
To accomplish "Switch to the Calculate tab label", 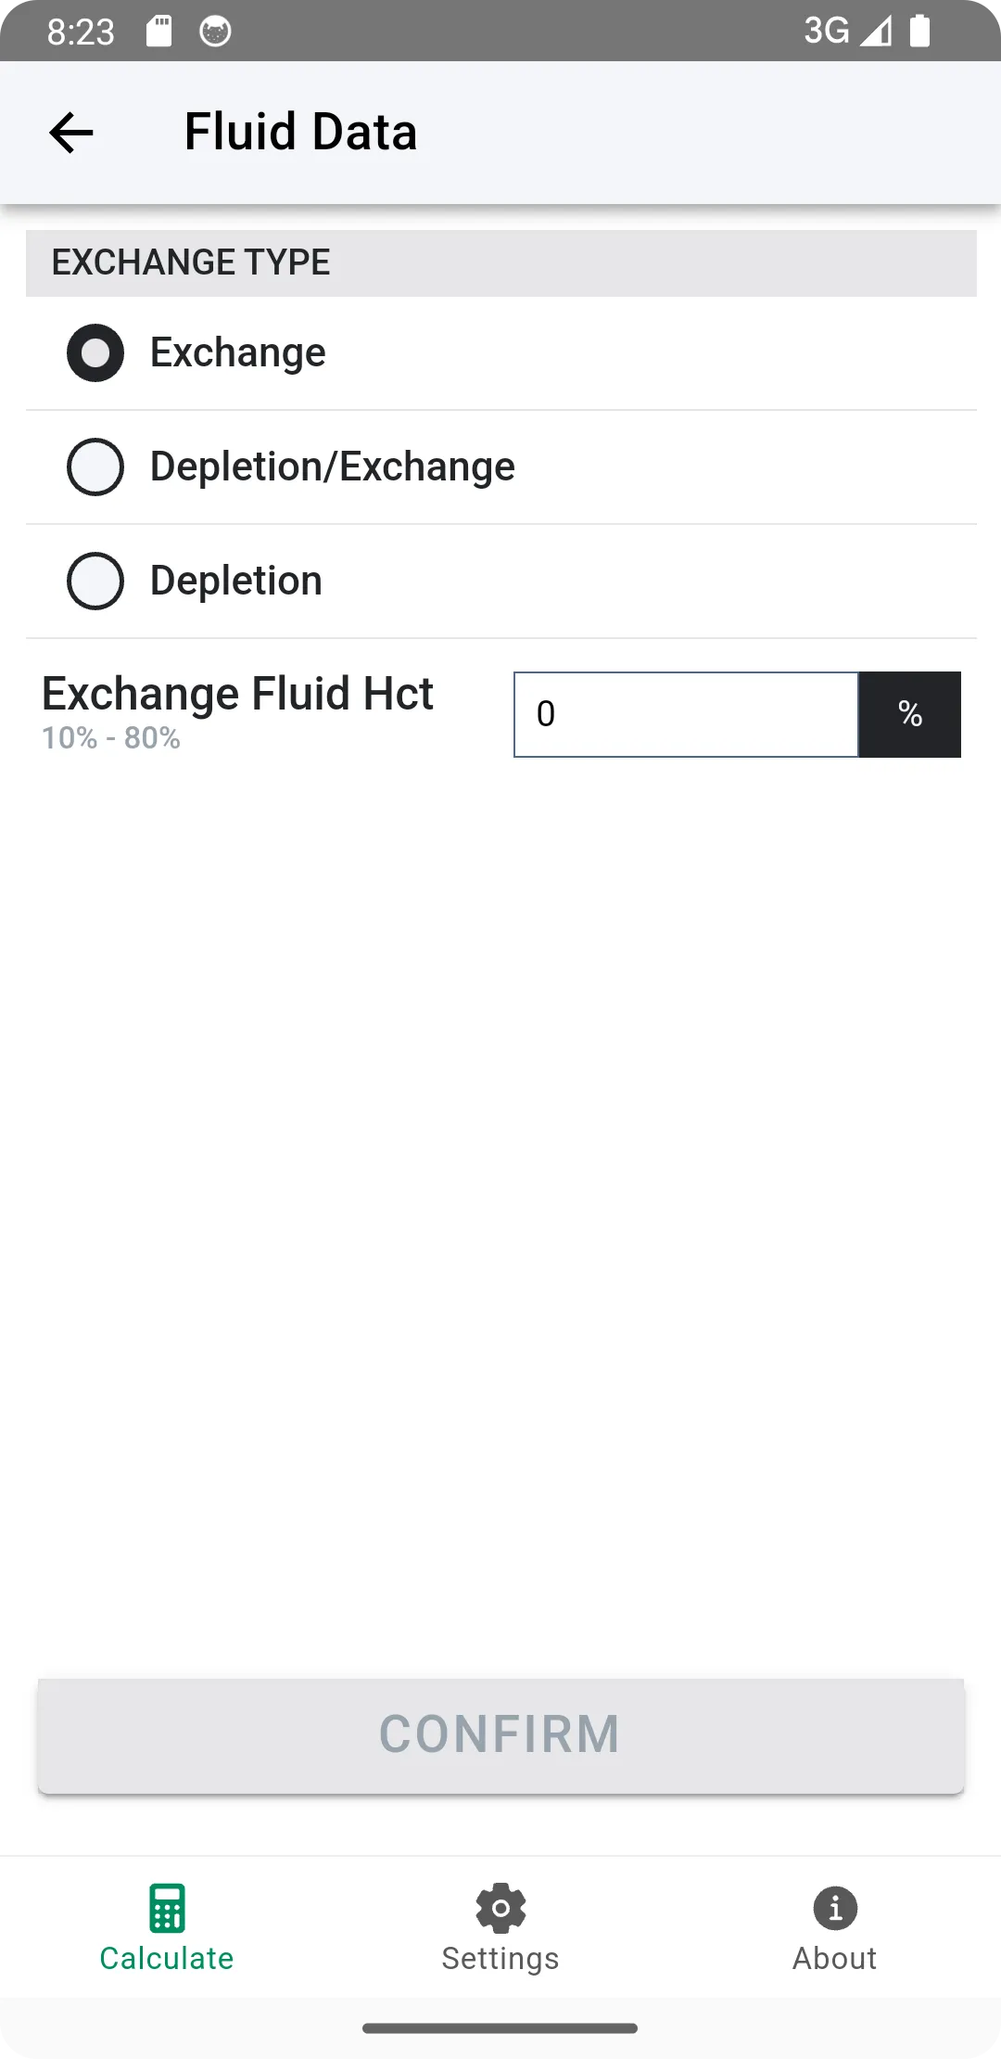I will click(167, 1958).
